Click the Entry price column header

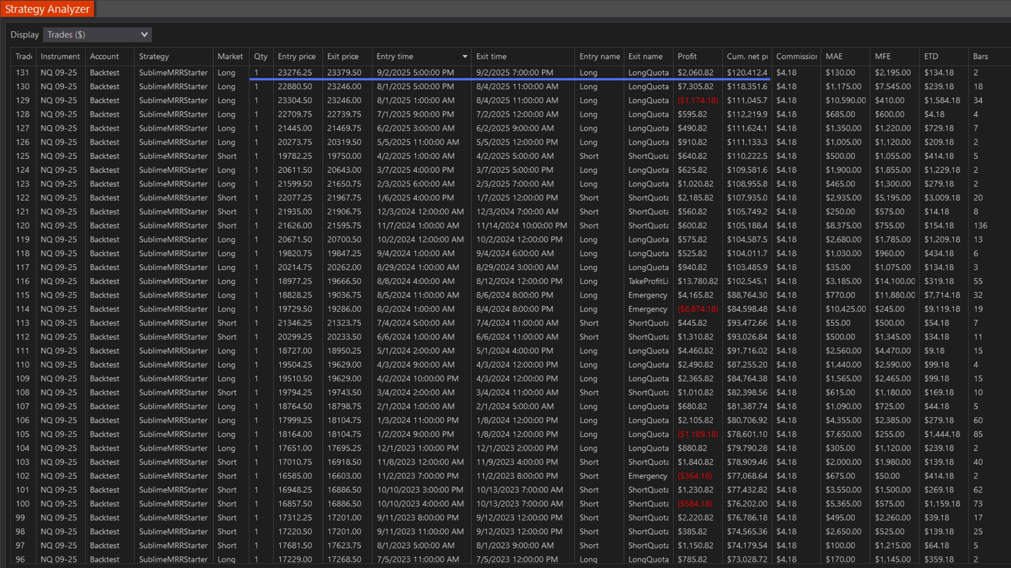point(296,57)
